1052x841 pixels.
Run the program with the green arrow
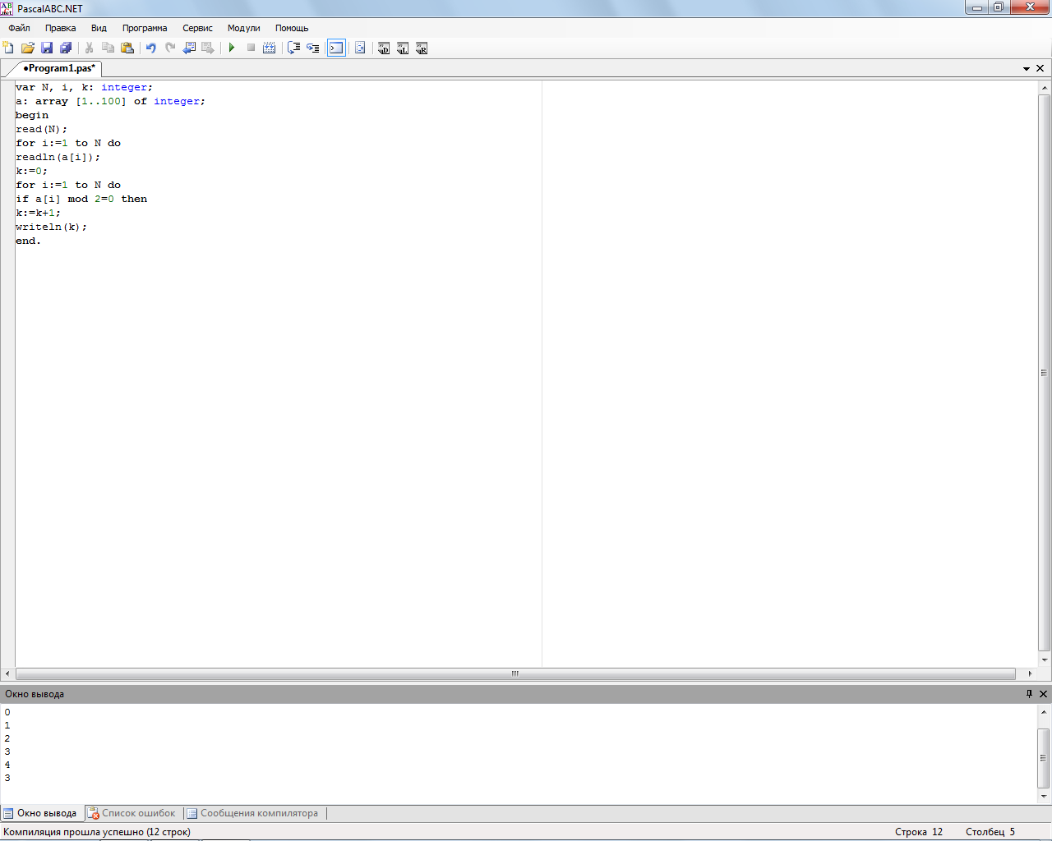tap(232, 48)
